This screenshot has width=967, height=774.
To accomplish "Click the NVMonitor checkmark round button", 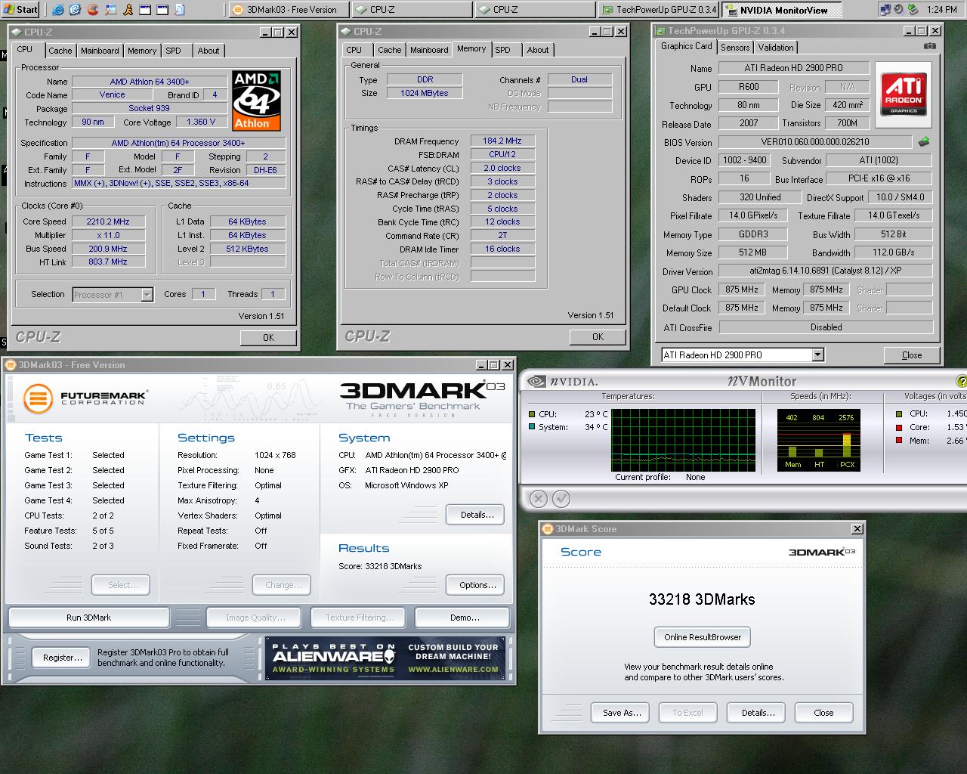I will click(x=561, y=498).
